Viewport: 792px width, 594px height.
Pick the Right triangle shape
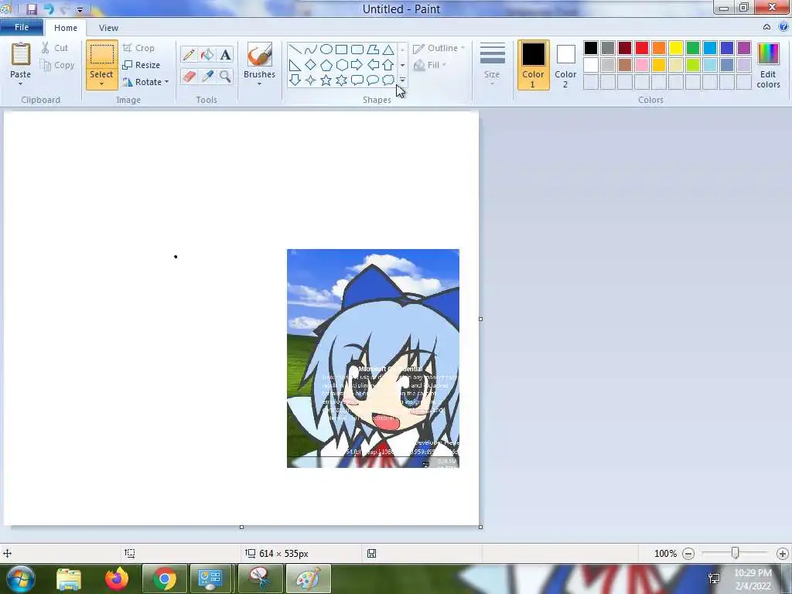[x=295, y=65]
